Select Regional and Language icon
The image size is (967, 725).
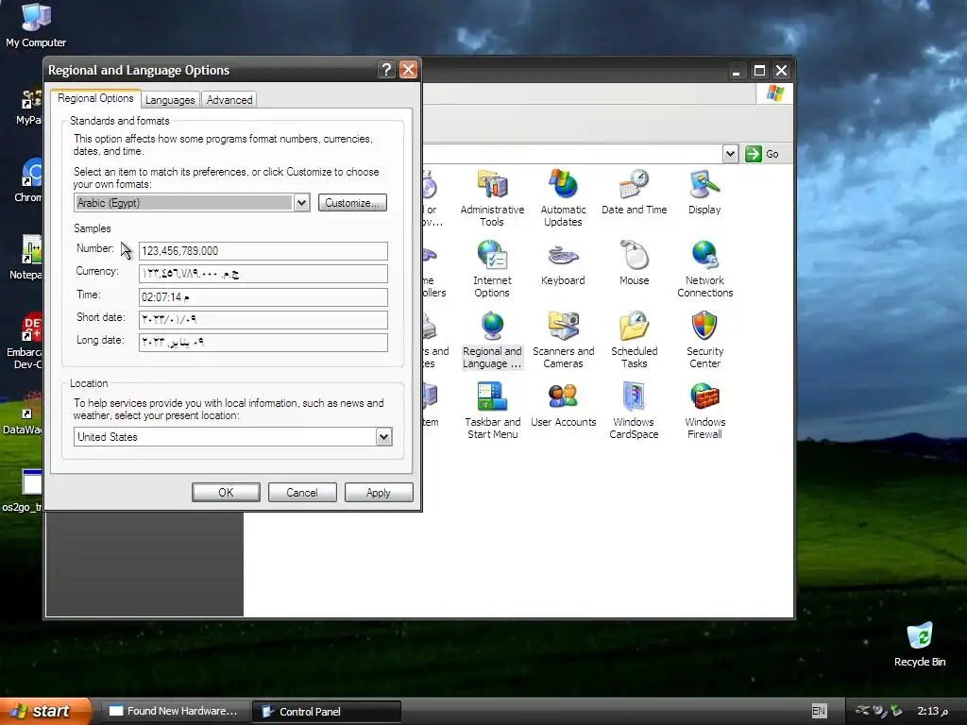[491, 340]
